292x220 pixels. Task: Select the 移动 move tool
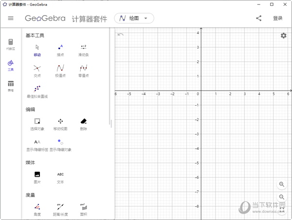(37, 50)
